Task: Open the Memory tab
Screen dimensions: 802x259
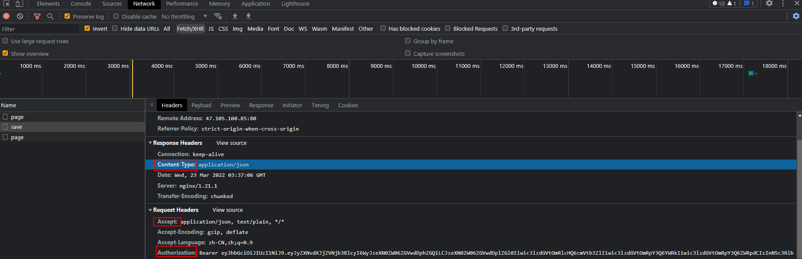Action: click(220, 3)
